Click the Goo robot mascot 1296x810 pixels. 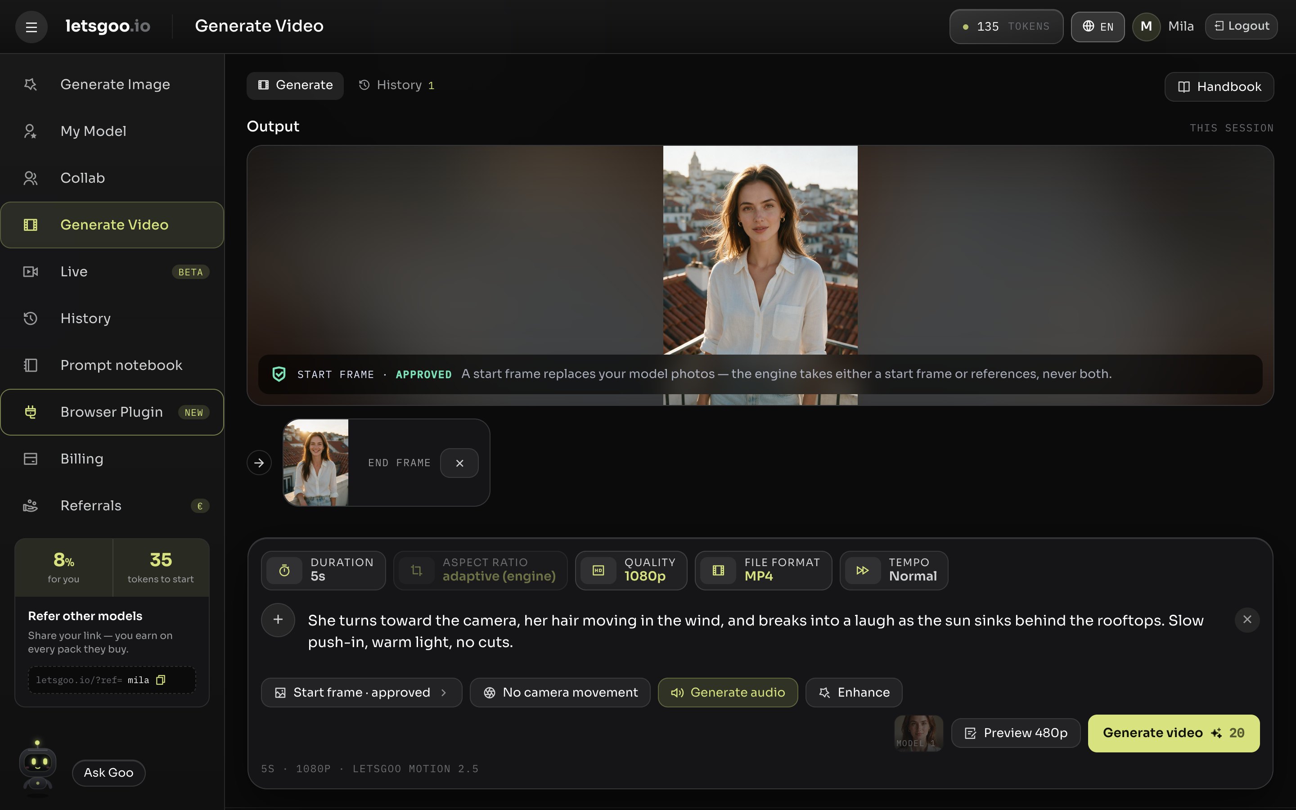(37, 767)
